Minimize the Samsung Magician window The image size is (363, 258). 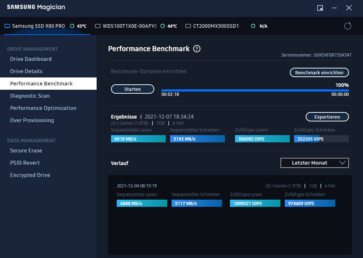335,8
